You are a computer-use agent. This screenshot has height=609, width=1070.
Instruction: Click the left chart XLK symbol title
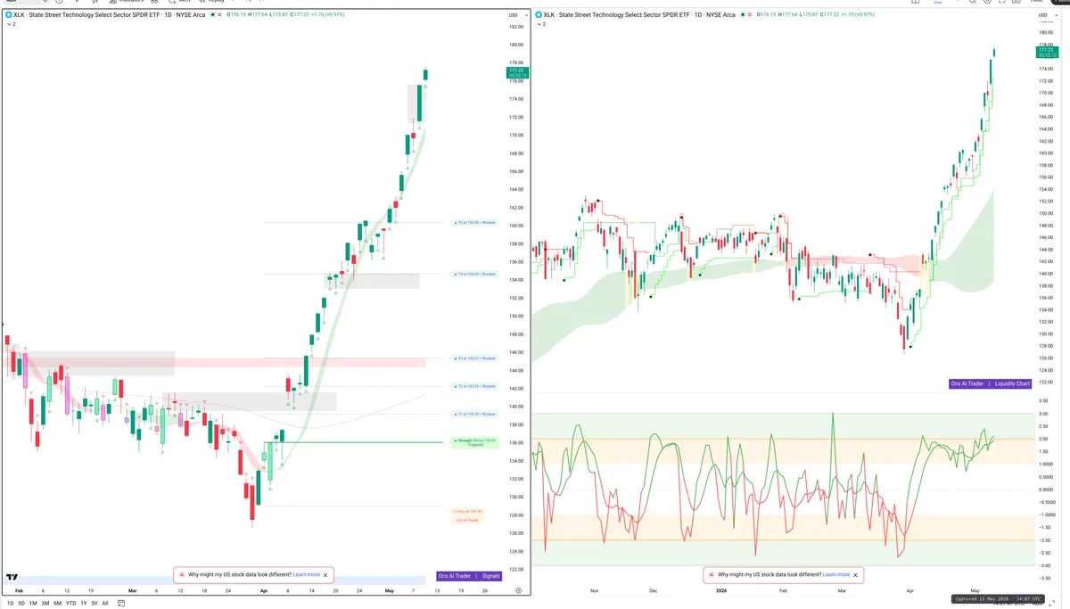(x=109, y=14)
